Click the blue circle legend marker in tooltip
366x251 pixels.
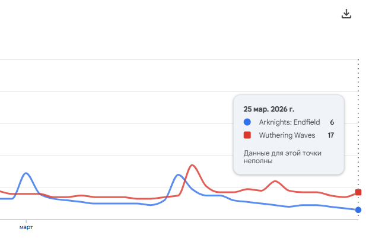tap(247, 122)
